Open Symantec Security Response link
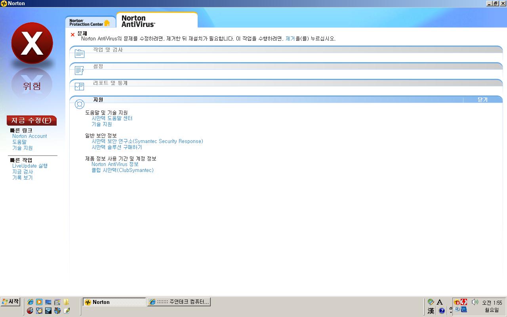This screenshot has width=507, height=317. pyautogui.click(x=147, y=141)
